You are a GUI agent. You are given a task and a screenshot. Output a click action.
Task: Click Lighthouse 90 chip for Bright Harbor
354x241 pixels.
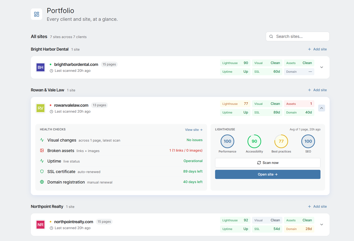[235, 63]
